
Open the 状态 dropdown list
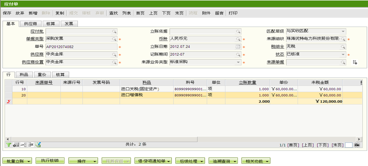tap(343, 55)
